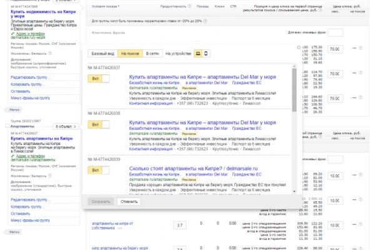Click keyword кипр апартаменты на берегу моря
This screenshot has width=375, height=250.
(119, 248)
